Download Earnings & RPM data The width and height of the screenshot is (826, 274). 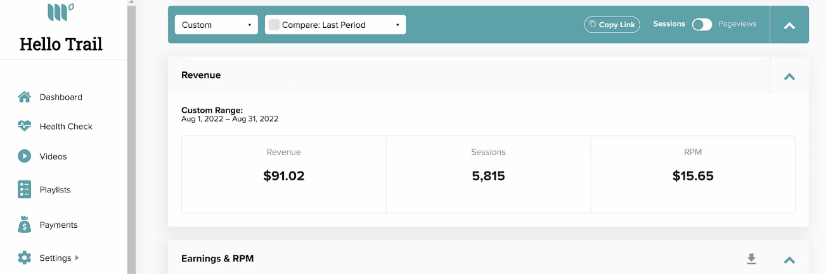tap(751, 259)
